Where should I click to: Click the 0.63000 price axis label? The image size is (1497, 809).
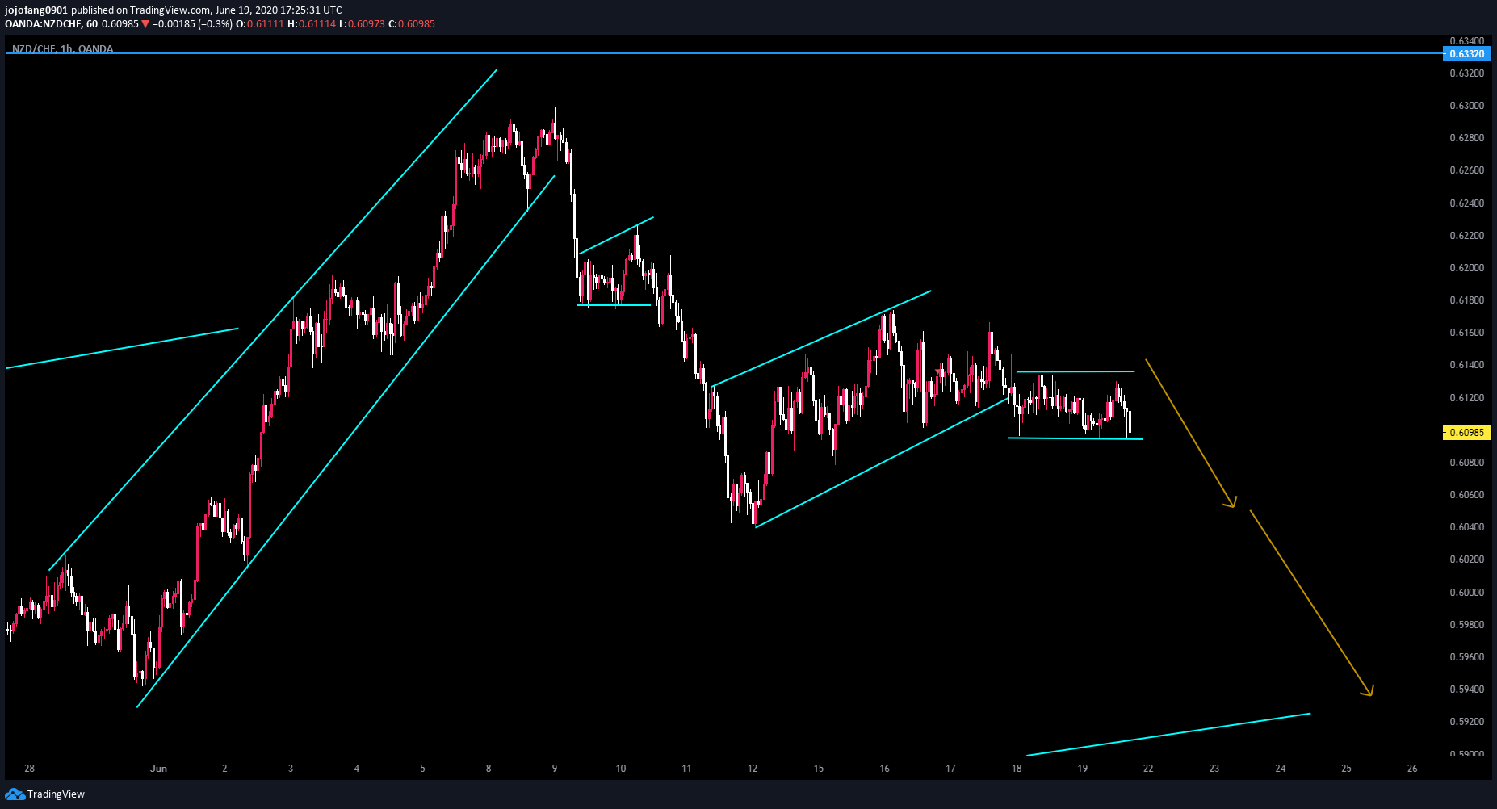pyautogui.click(x=1466, y=106)
